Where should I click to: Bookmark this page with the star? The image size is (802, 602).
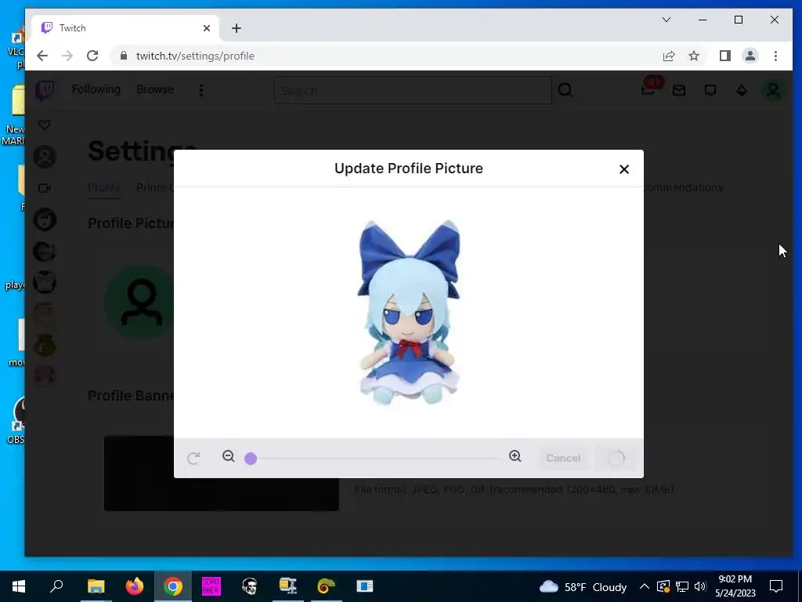click(694, 56)
